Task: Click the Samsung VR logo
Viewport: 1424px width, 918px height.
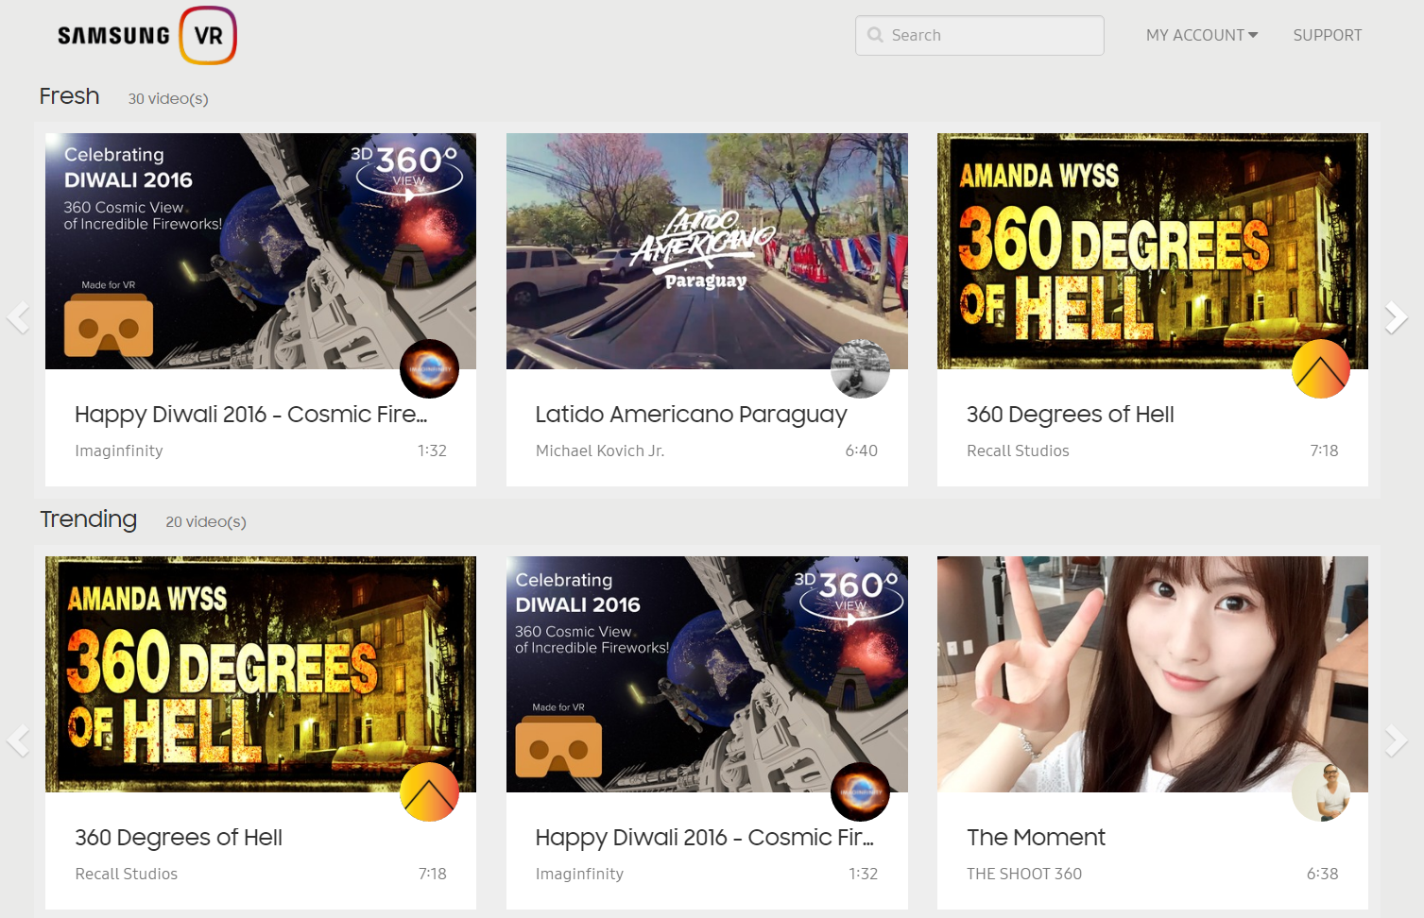Action: 146,36
